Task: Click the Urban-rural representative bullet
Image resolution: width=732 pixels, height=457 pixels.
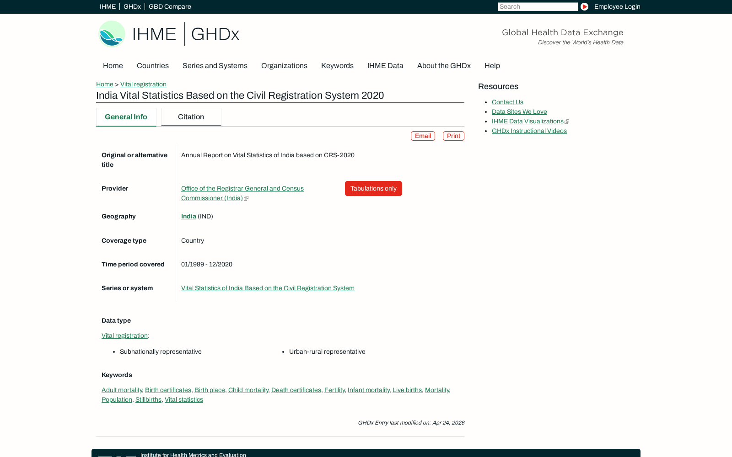Action: (327, 351)
